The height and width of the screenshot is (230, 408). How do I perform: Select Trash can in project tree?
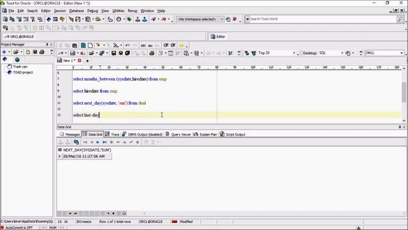20,66
